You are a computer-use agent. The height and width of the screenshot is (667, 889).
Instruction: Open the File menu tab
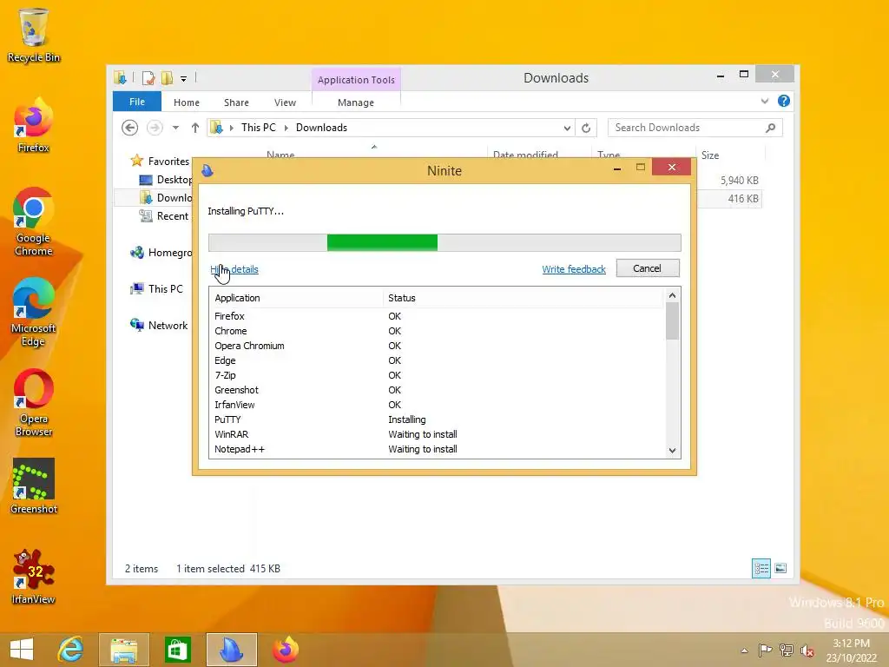coord(137,102)
